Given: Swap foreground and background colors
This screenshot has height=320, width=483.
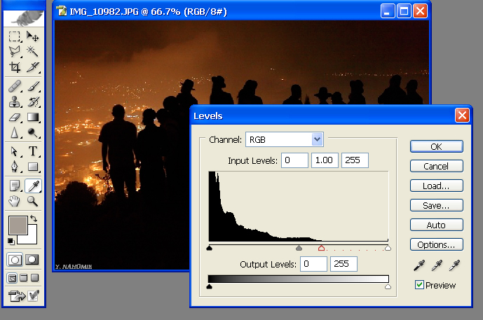Looking at the screenshot, I should [34, 218].
